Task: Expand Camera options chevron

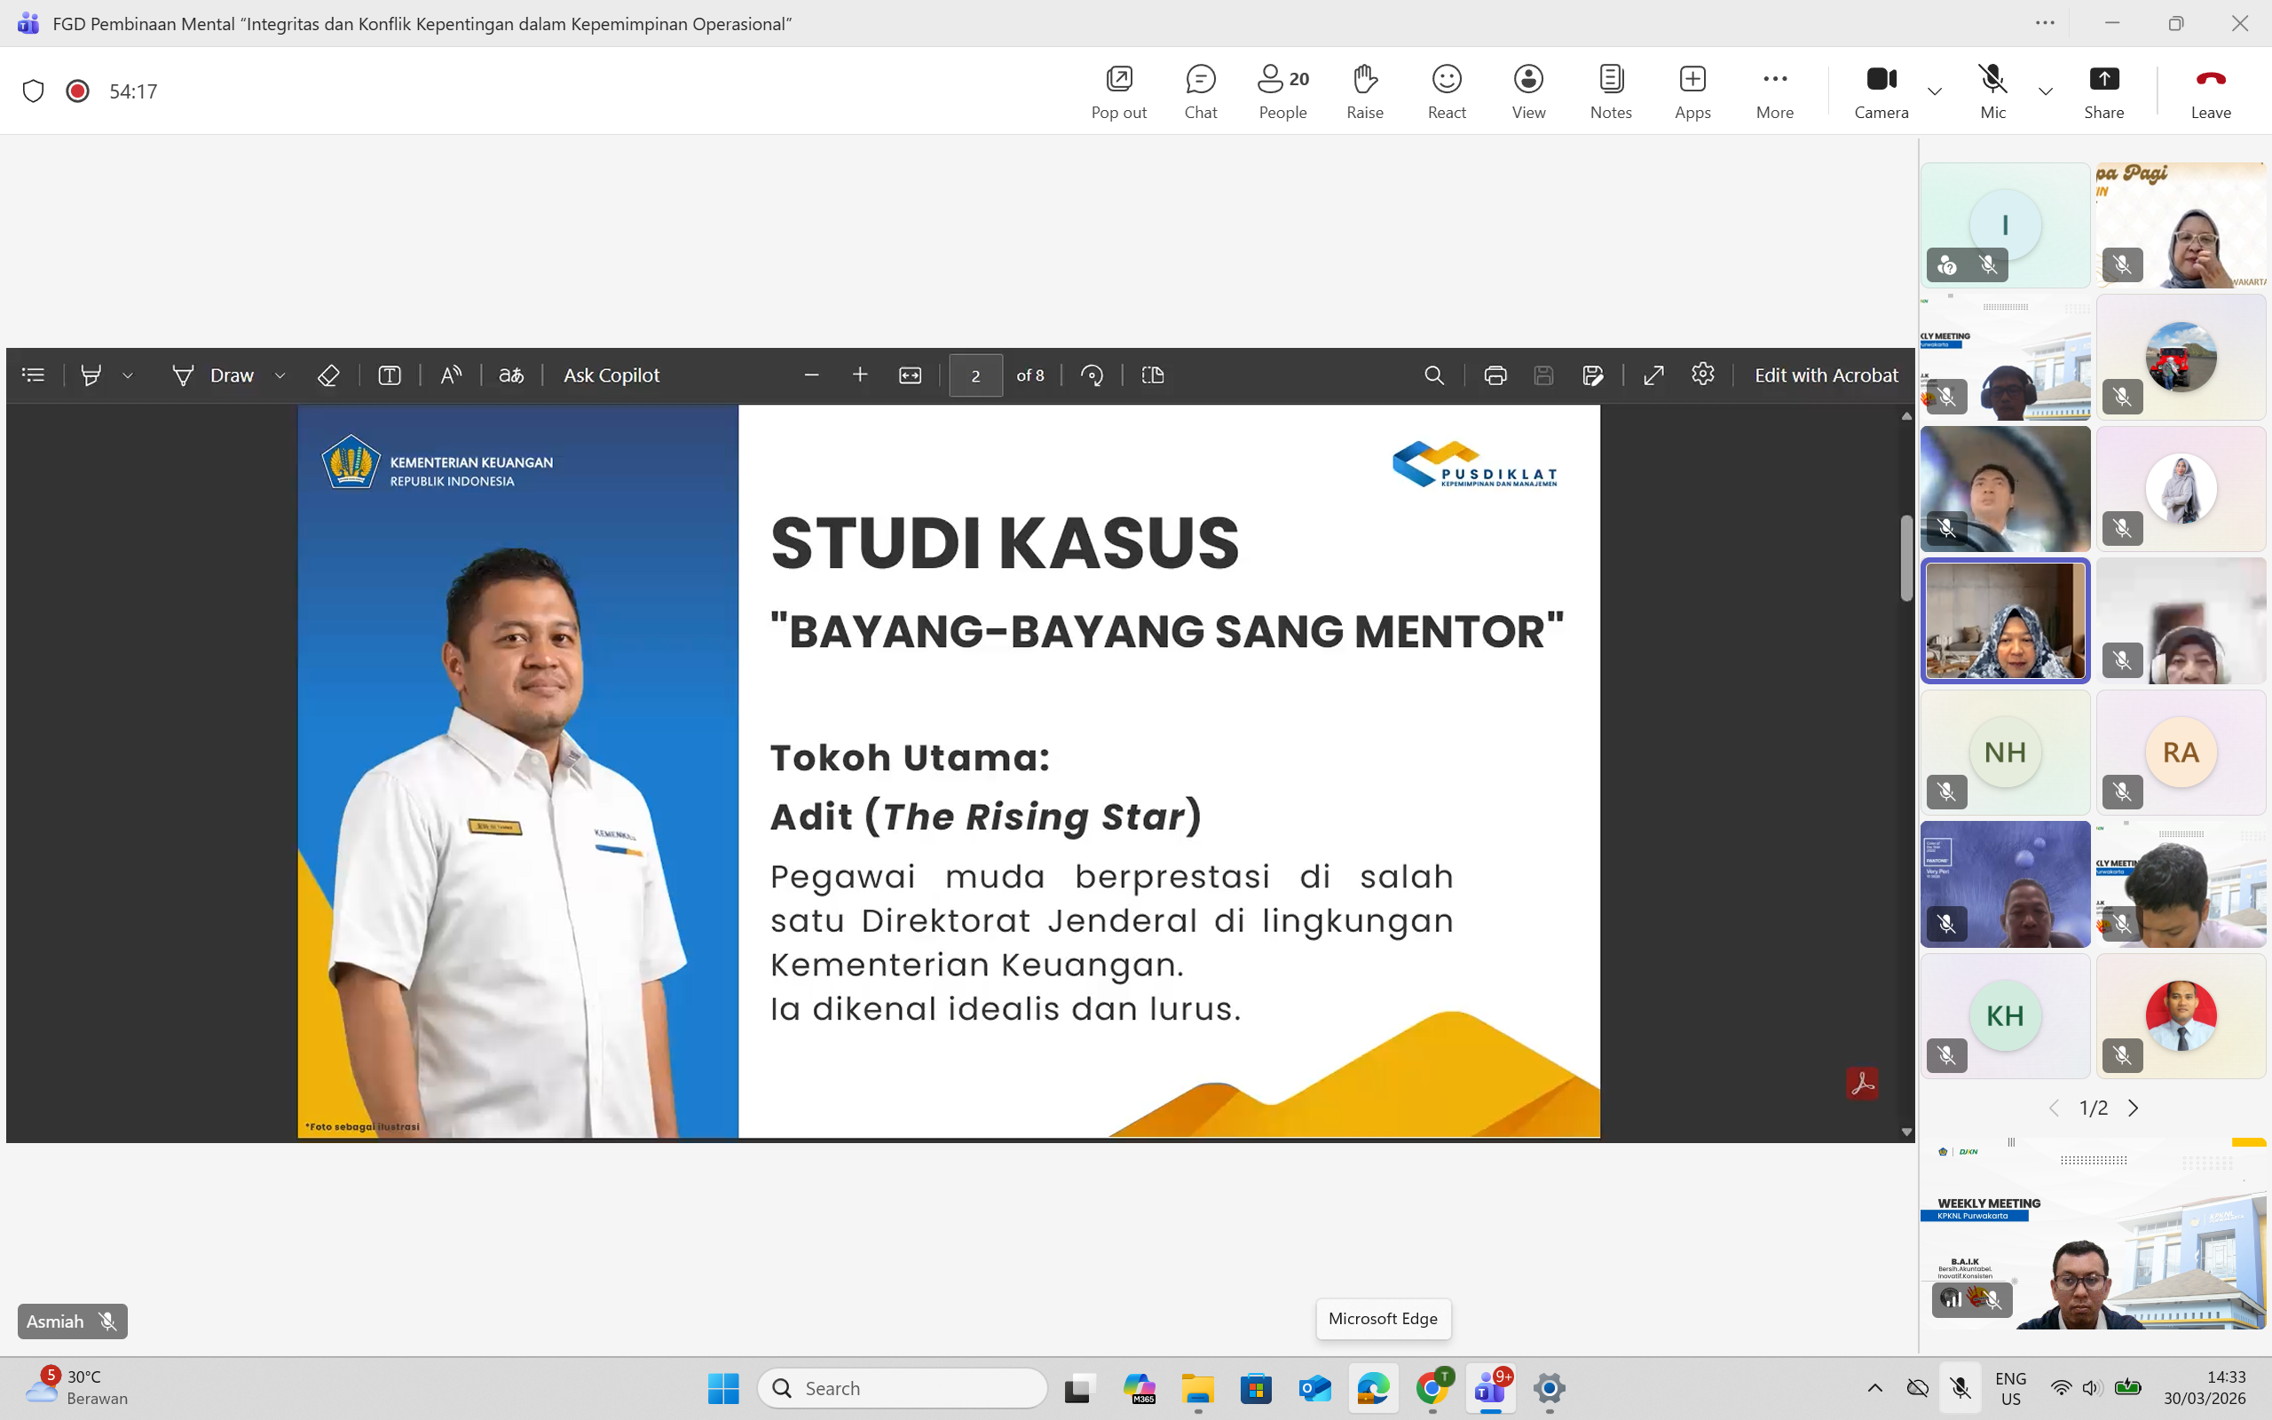Action: point(1935,91)
